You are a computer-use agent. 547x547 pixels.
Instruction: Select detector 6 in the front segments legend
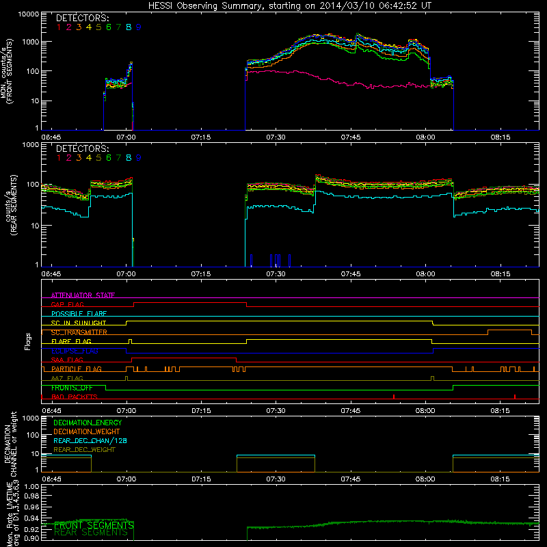pyautogui.click(x=109, y=27)
